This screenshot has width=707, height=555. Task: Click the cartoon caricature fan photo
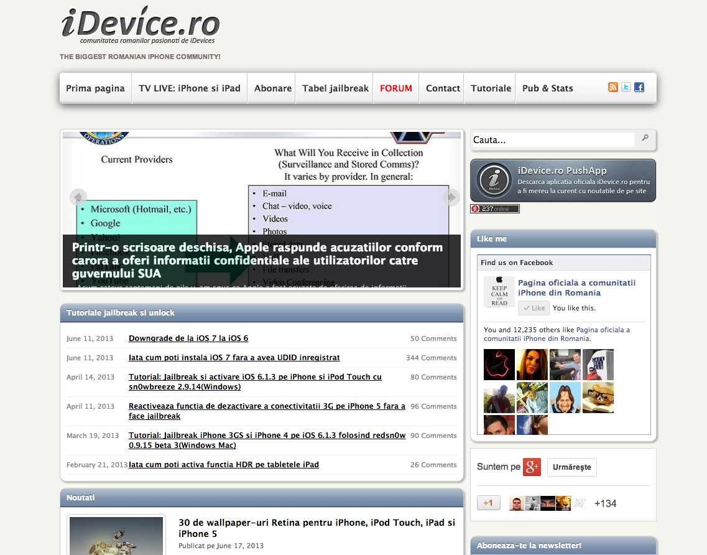click(x=565, y=398)
